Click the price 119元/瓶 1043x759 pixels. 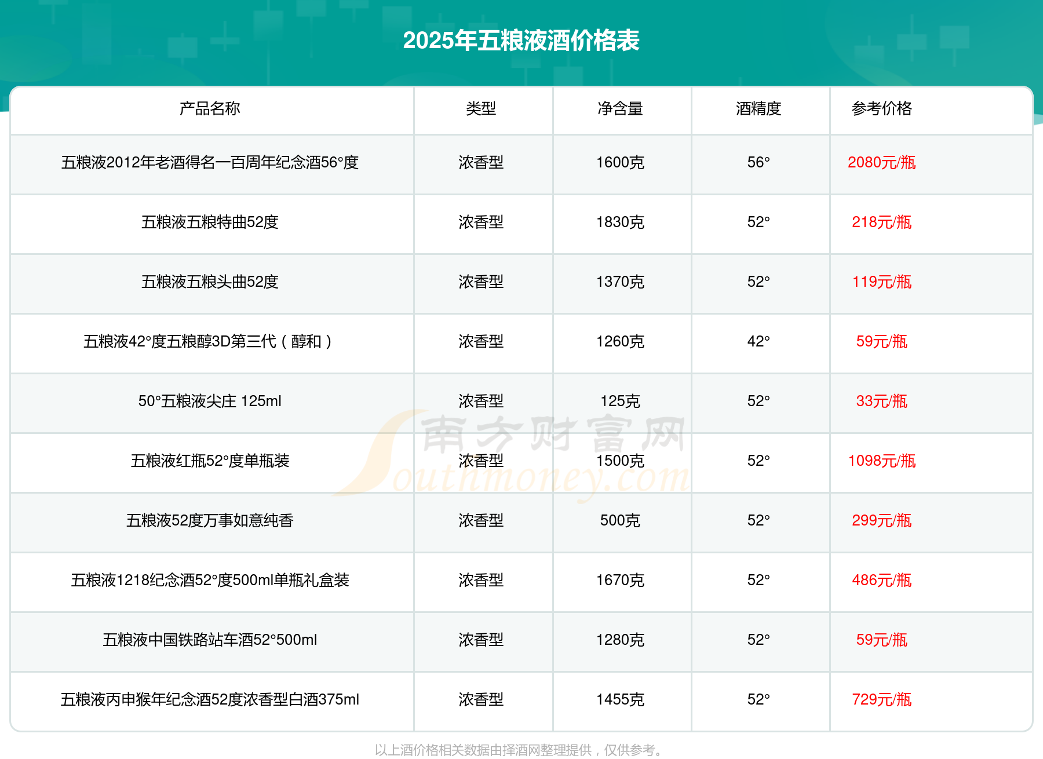click(x=882, y=282)
